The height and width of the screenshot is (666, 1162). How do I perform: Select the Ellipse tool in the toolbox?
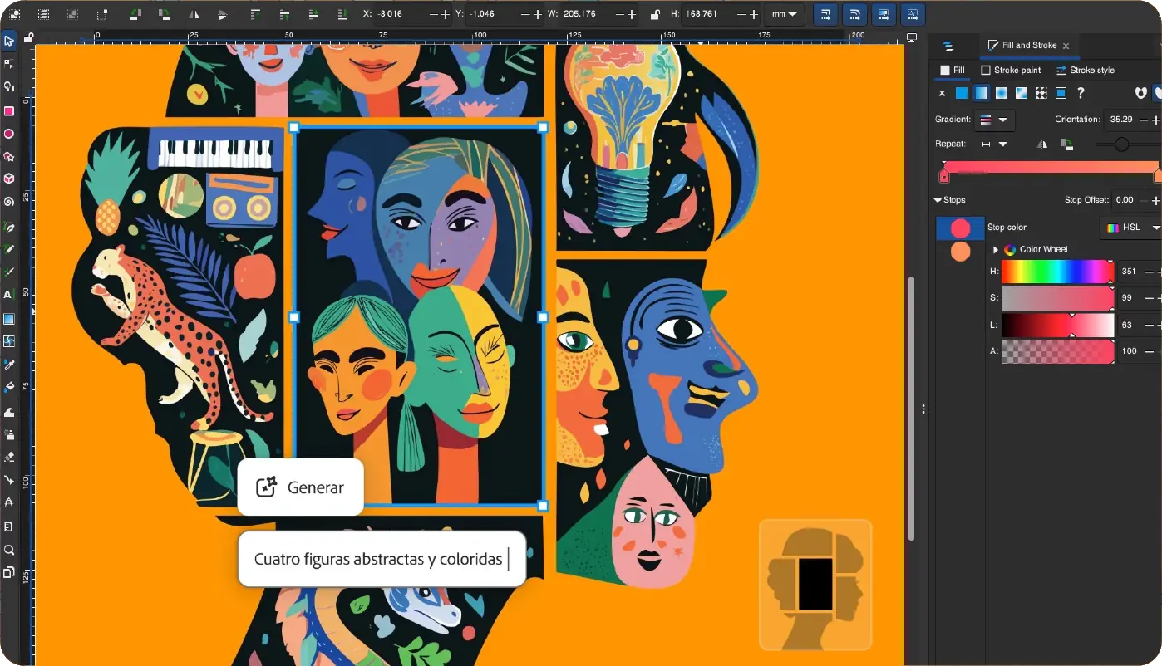[9, 134]
